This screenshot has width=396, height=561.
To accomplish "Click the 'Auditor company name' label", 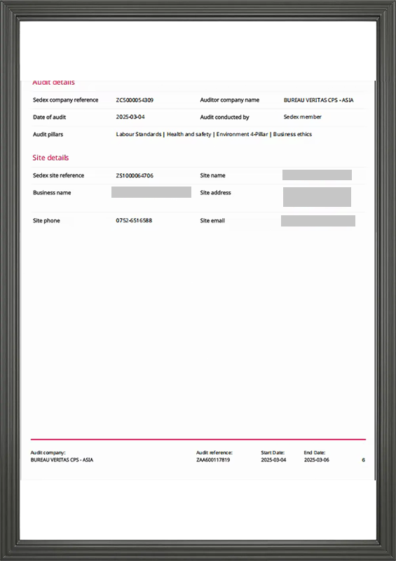I will [230, 100].
